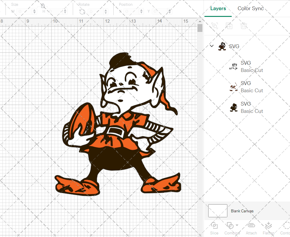
Task: Select the first SVG Basic Cut layer
Action: click(x=246, y=66)
